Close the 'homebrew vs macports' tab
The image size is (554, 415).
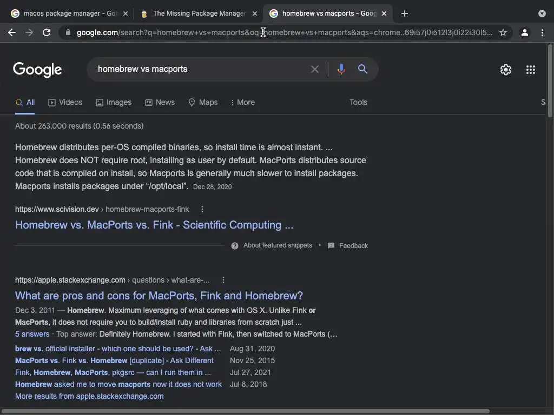(384, 14)
